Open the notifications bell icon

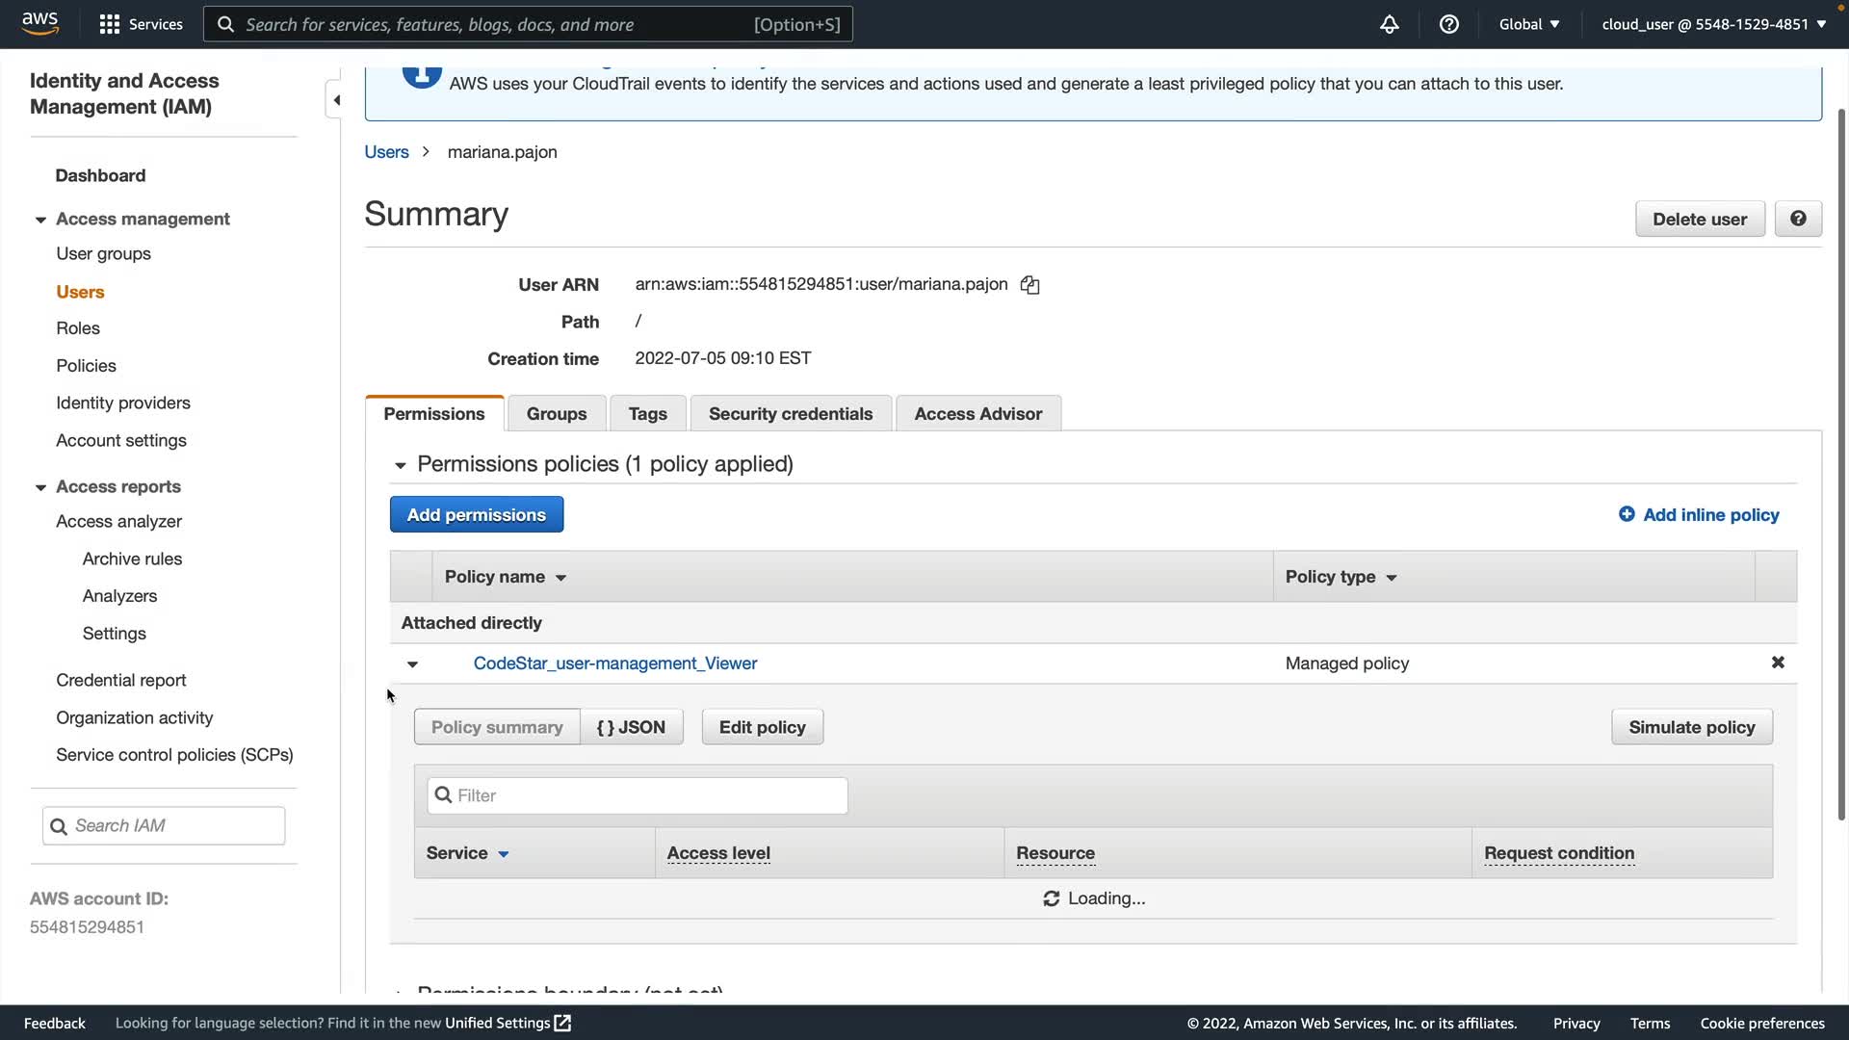click(x=1389, y=24)
